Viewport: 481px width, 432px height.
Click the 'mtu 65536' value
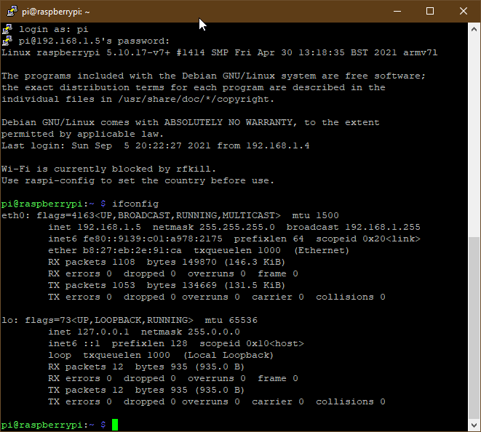click(x=231, y=321)
